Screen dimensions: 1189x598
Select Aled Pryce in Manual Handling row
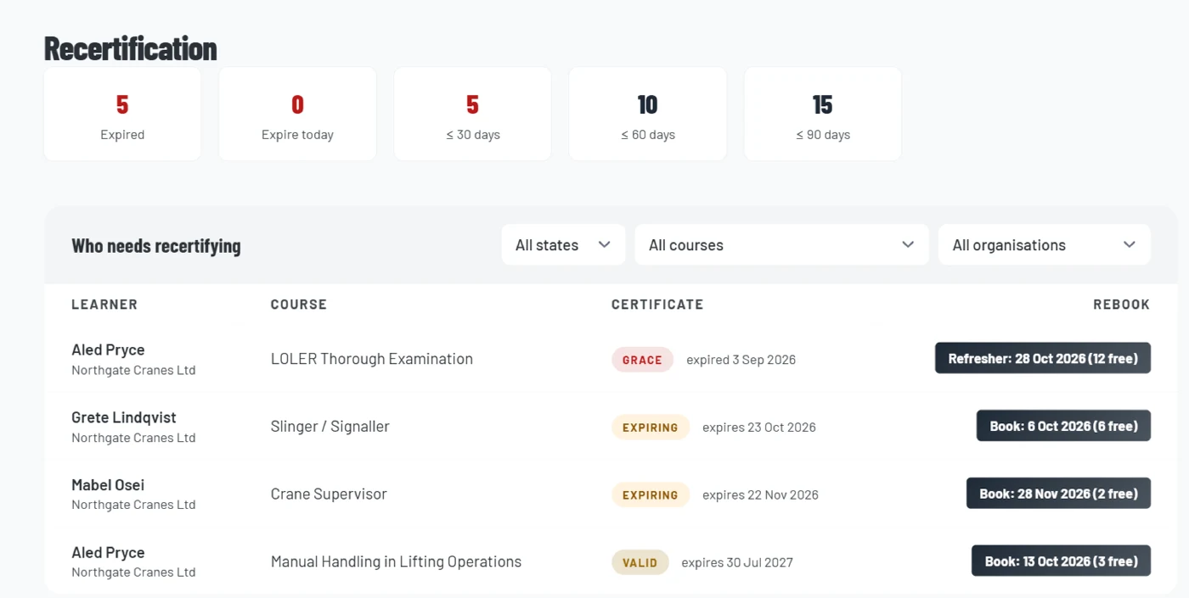click(108, 552)
